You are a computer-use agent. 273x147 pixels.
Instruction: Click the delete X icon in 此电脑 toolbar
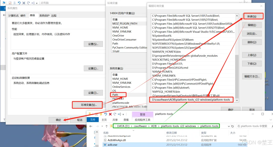tap(24, 3)
